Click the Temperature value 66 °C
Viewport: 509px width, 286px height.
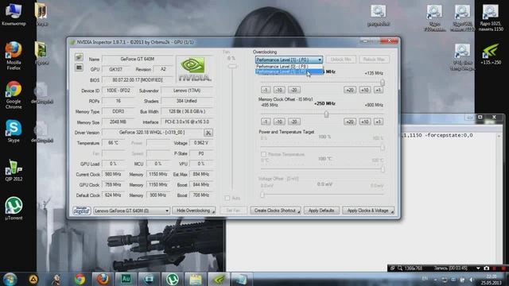[x=113, y=143]
